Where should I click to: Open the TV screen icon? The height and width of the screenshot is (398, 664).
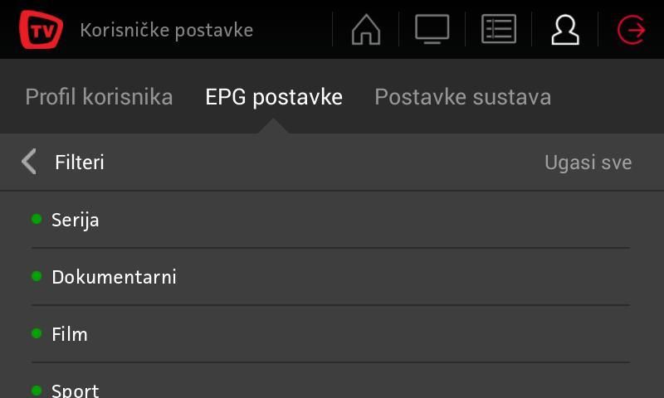tap(432, 30)
